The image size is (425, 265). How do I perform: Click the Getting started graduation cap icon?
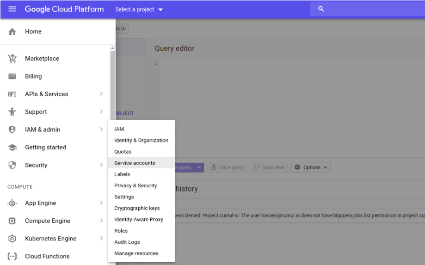[x=12, y=148]
